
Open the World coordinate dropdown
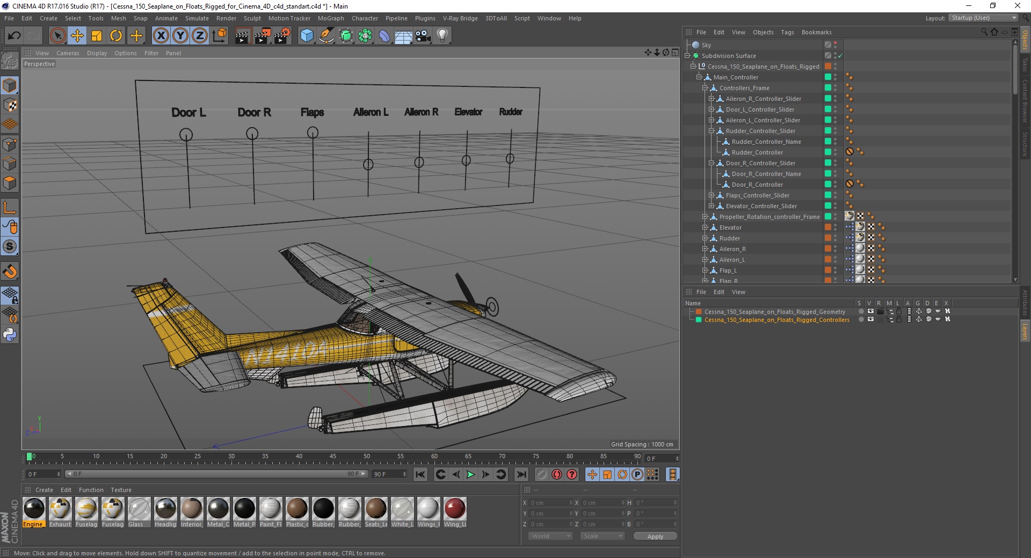point(550,536)
